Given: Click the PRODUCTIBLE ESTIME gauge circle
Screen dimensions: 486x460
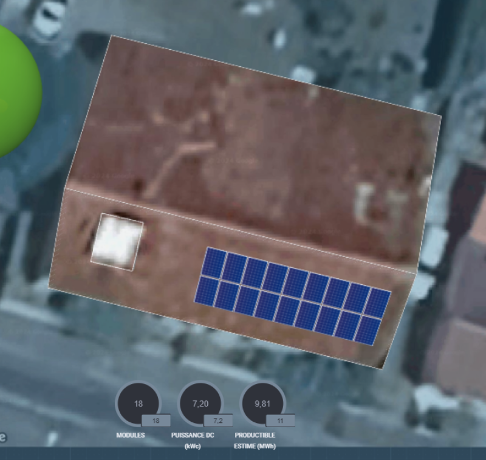Looking at the screenshot, I should click(x=263, y=402).
